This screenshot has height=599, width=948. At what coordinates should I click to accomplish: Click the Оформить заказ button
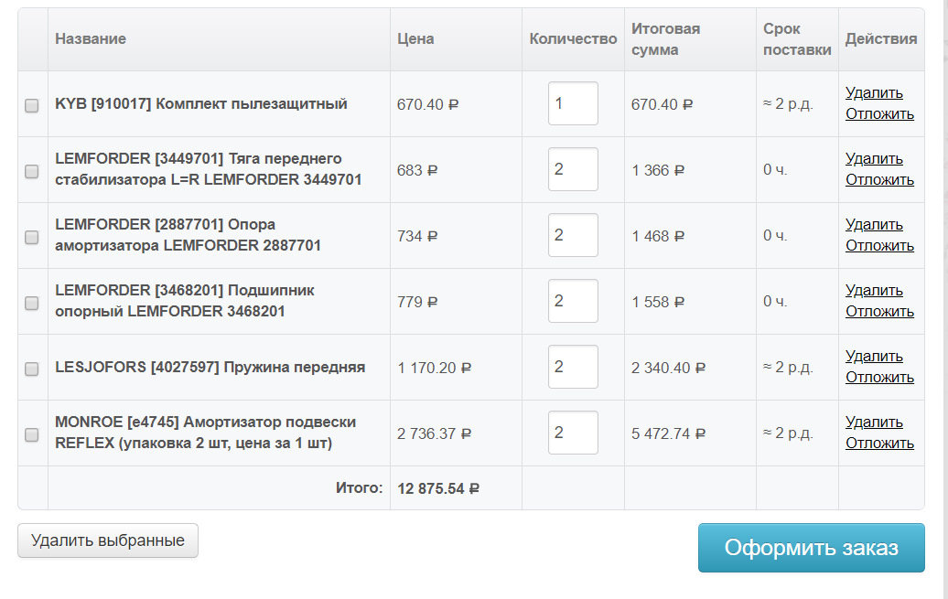click(x=812, y=548)
